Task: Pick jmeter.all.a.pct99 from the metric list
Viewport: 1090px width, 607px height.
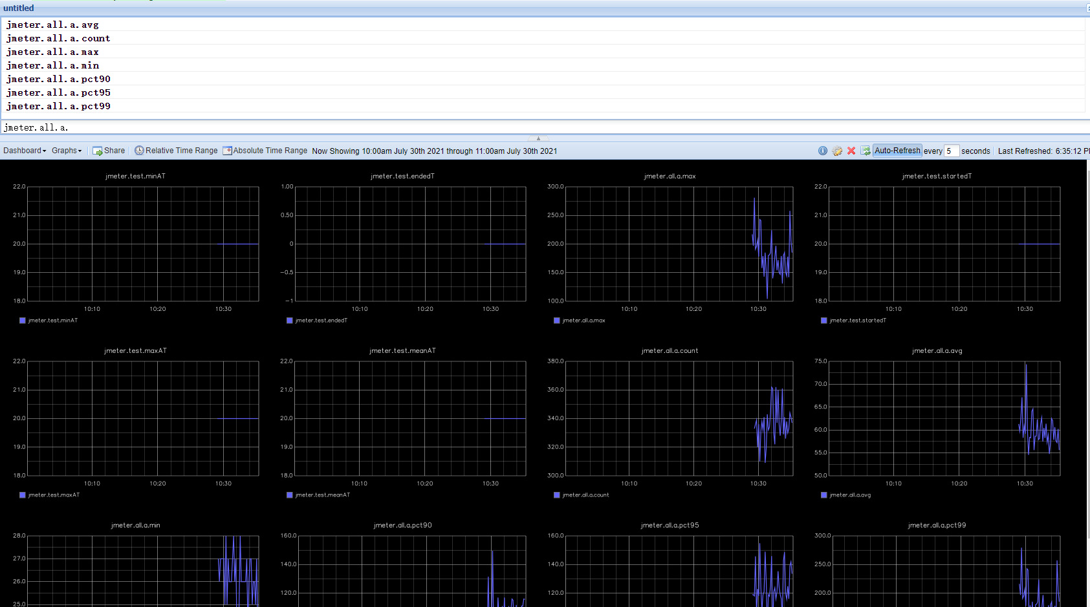Action: point(58,106)
